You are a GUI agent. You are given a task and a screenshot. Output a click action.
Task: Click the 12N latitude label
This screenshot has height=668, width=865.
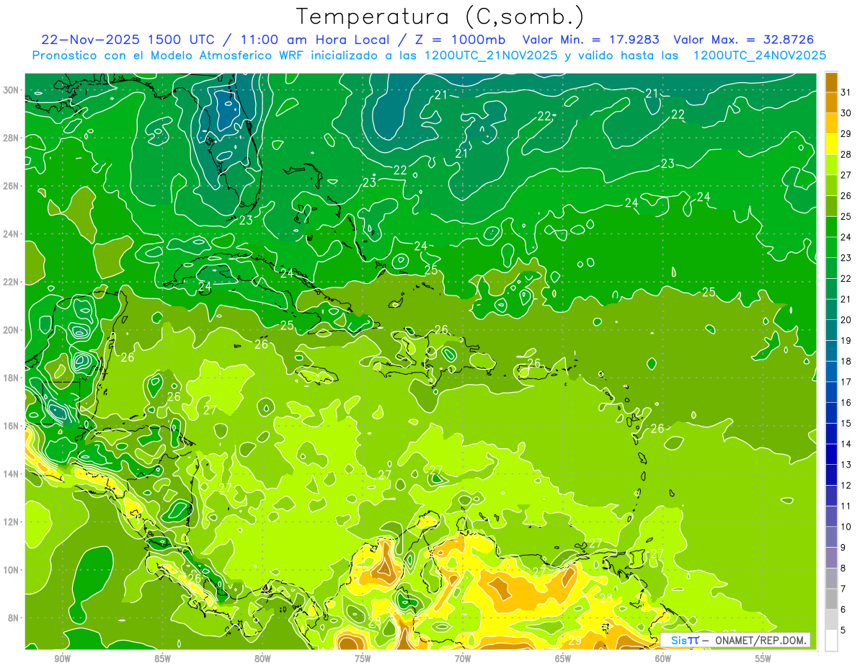(11, 522)
